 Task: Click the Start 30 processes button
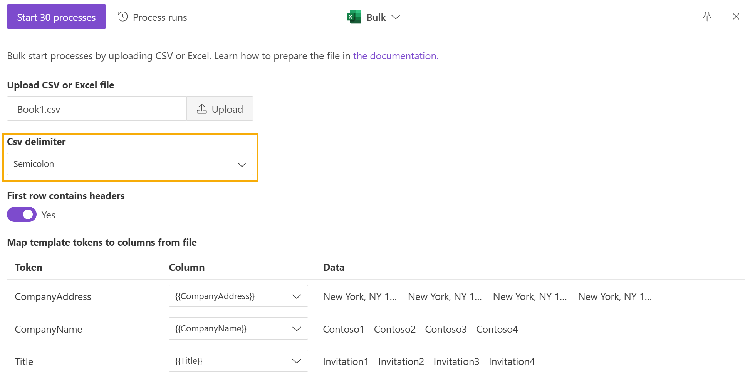pyautogui.click(x=56, y=17)
